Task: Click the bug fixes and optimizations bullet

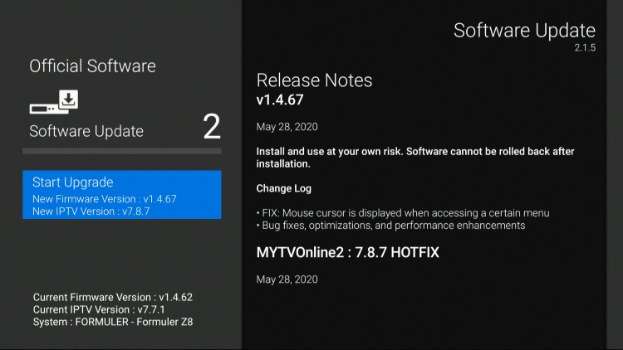Action: pyautogui.click(x=390, y=226)
